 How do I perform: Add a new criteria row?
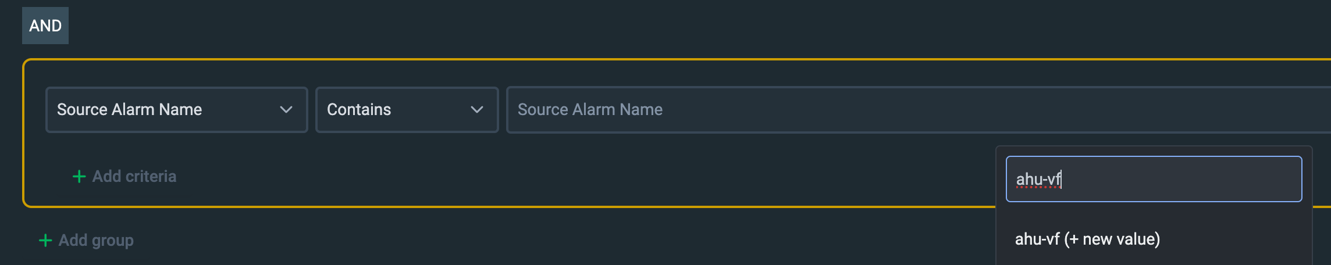tap(124, 177)
